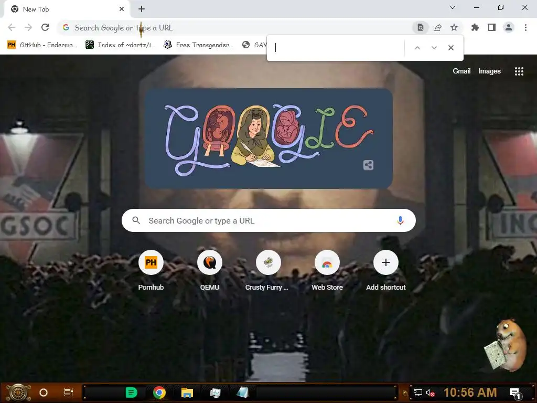Open network status tray icon

418,393
